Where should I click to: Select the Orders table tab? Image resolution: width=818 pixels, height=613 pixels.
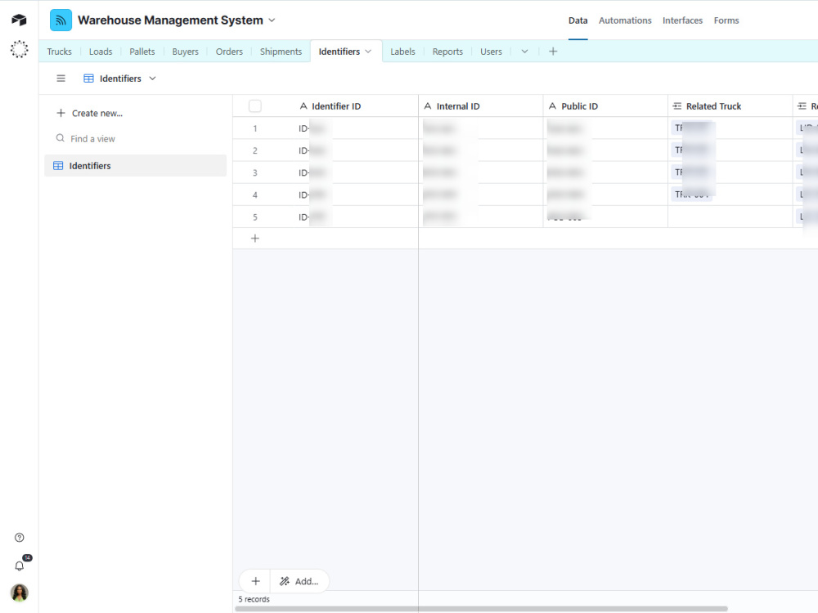229,51
